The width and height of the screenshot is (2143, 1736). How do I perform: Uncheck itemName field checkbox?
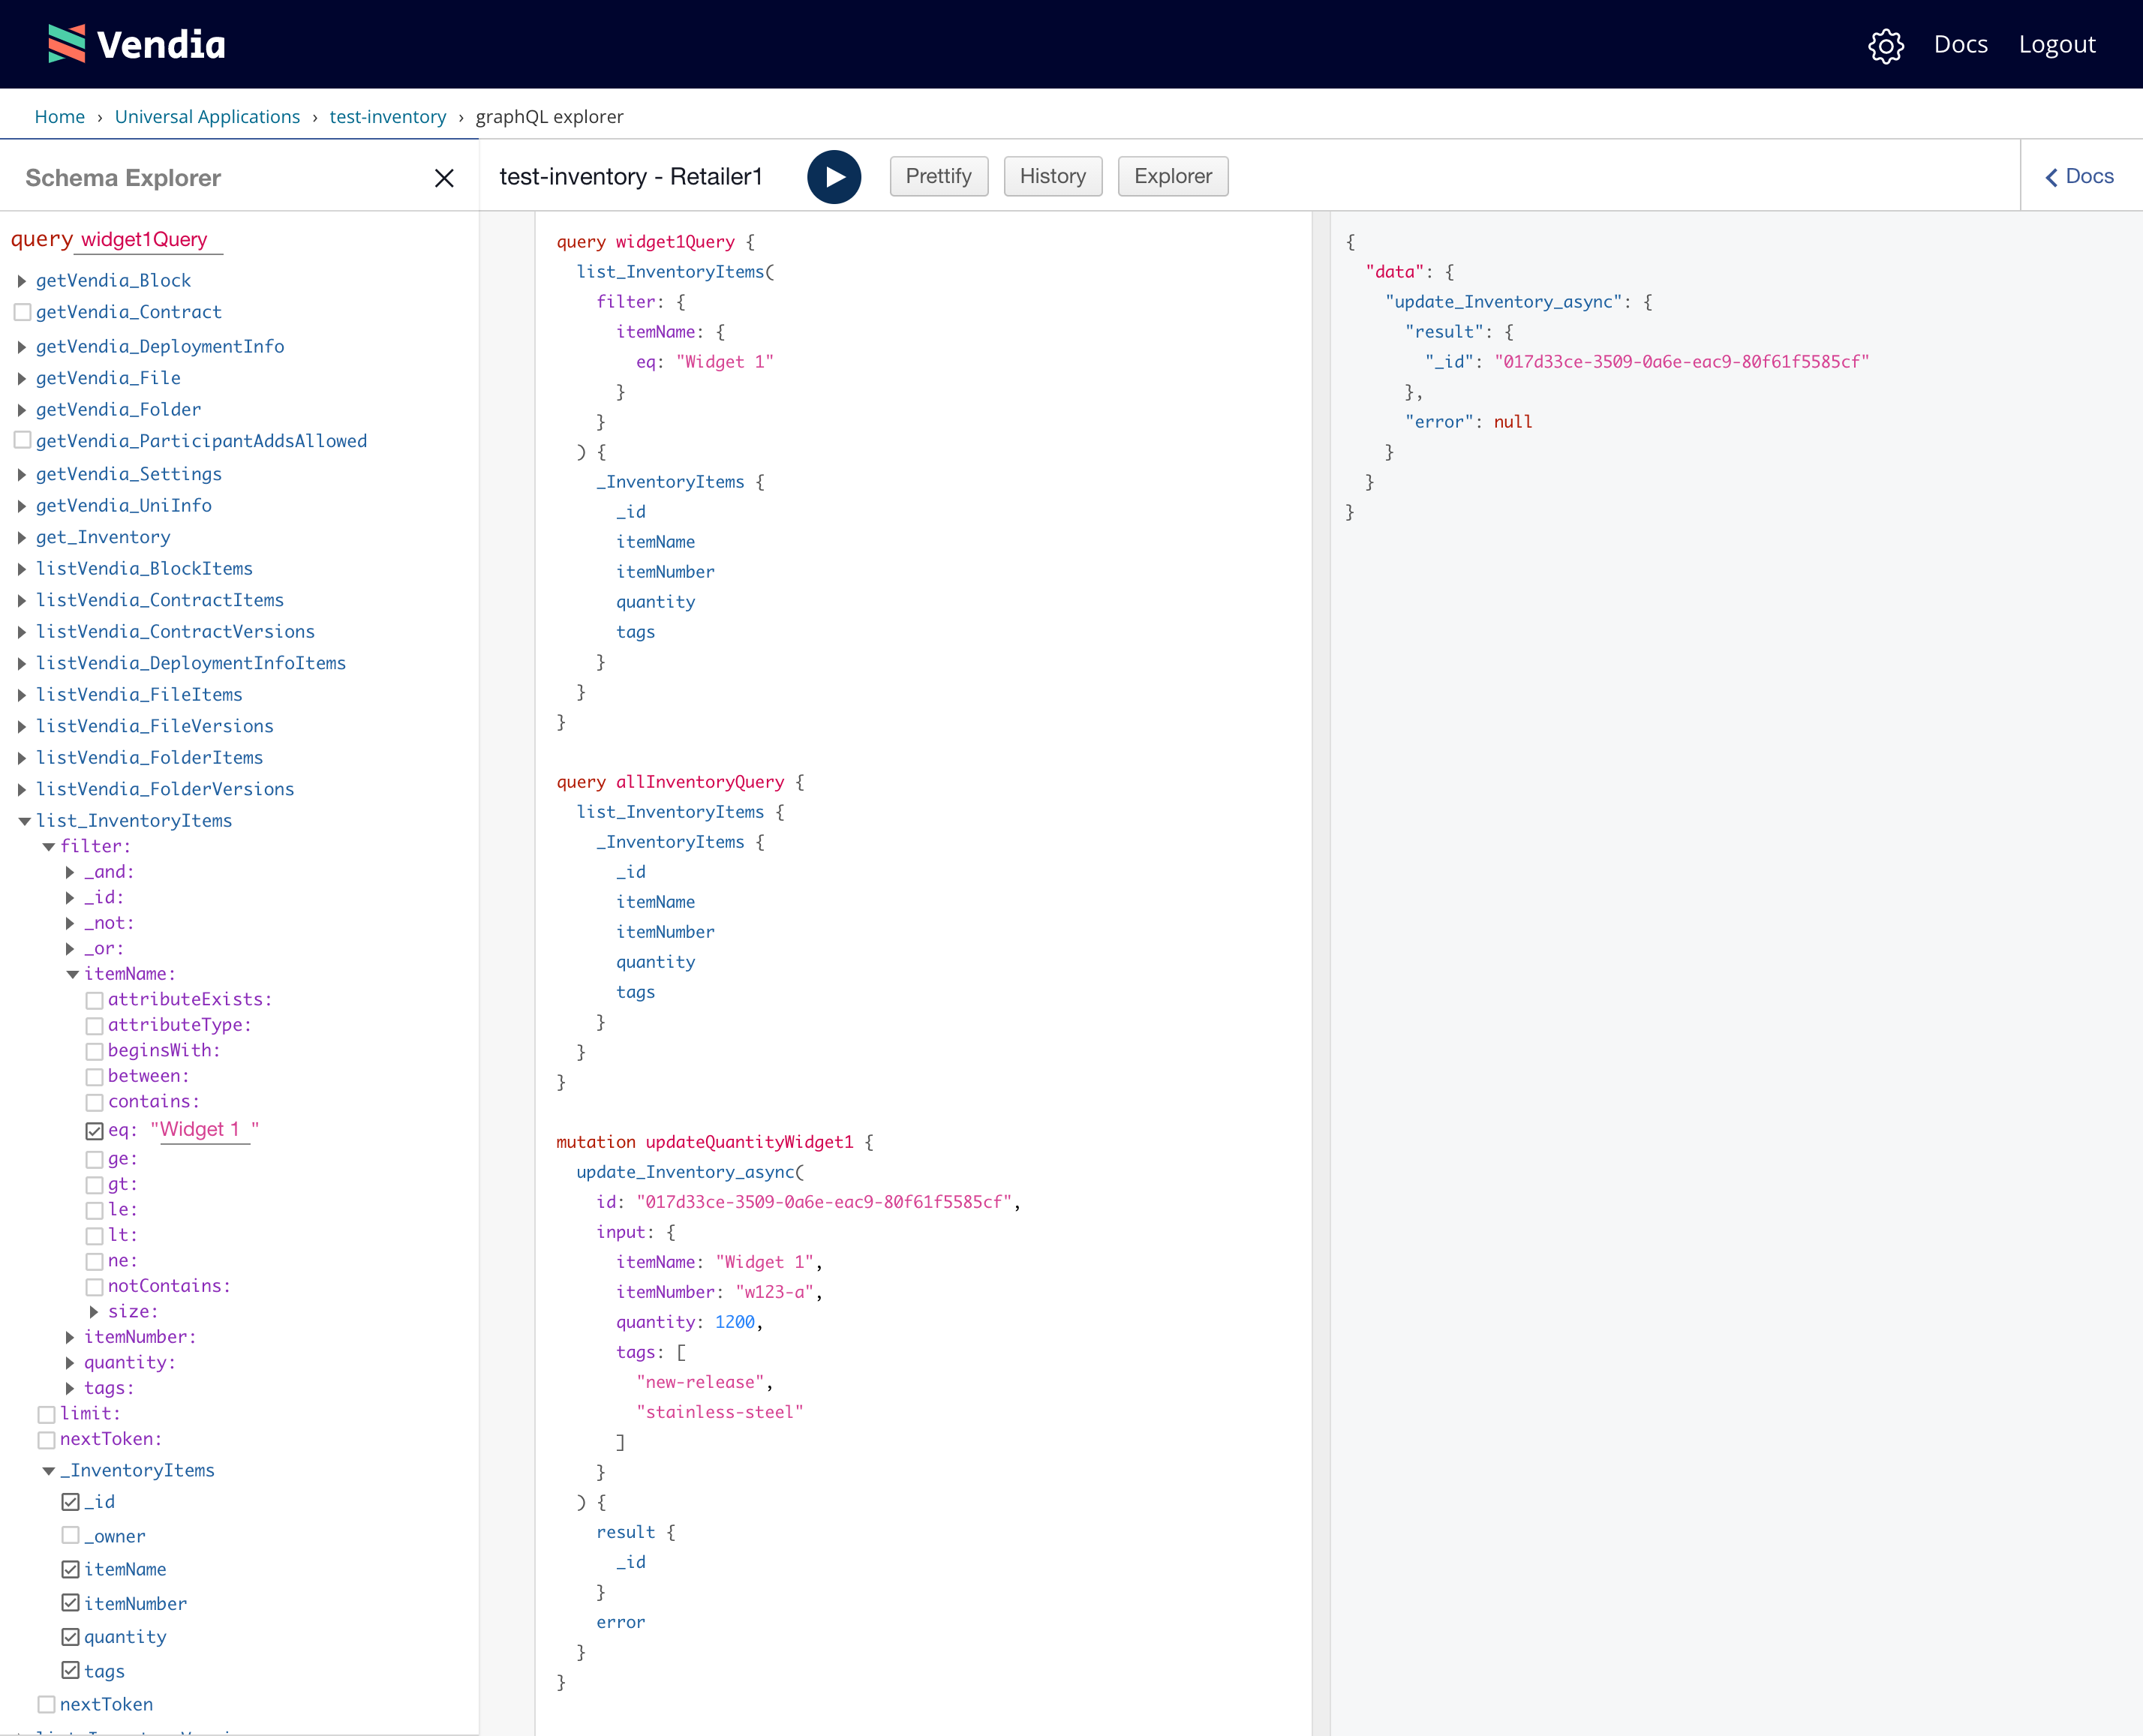pyautogui.click(x=70, y=1570)
